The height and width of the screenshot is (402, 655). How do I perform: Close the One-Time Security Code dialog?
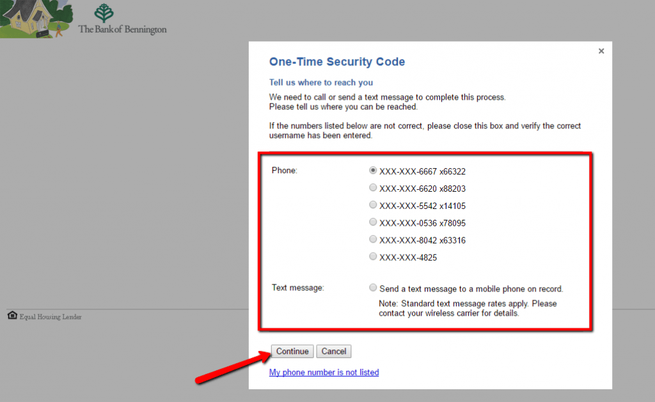[601, 51]
